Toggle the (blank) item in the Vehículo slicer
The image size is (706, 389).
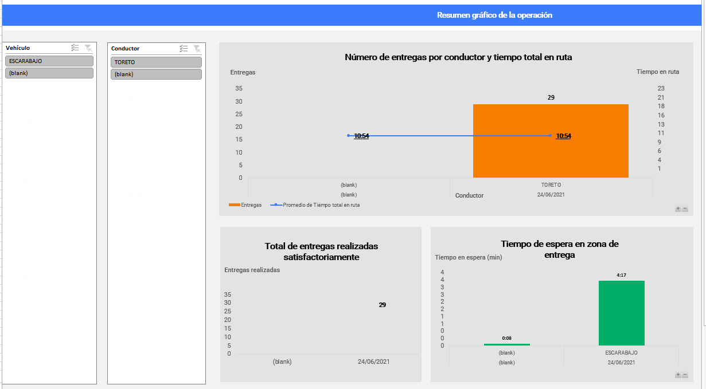(49, 73)
